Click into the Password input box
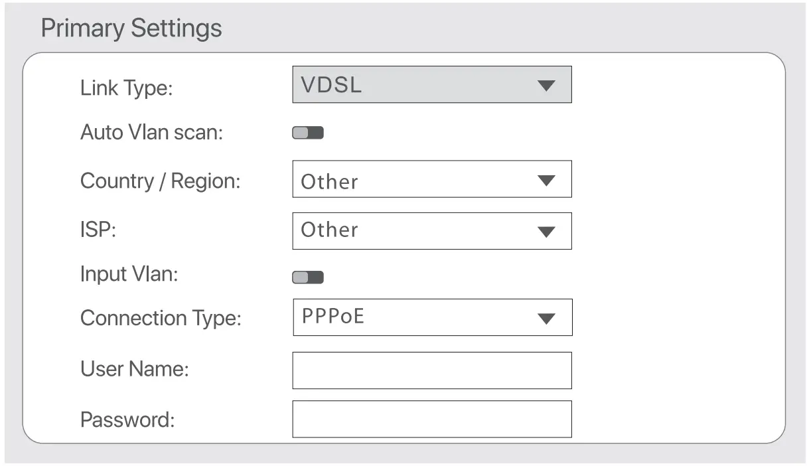The image size is (807, 466). pos(431,419)
